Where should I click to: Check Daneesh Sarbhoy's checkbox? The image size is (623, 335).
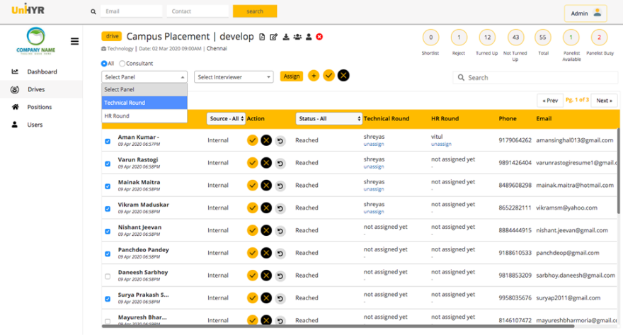(x=108, y=276)
